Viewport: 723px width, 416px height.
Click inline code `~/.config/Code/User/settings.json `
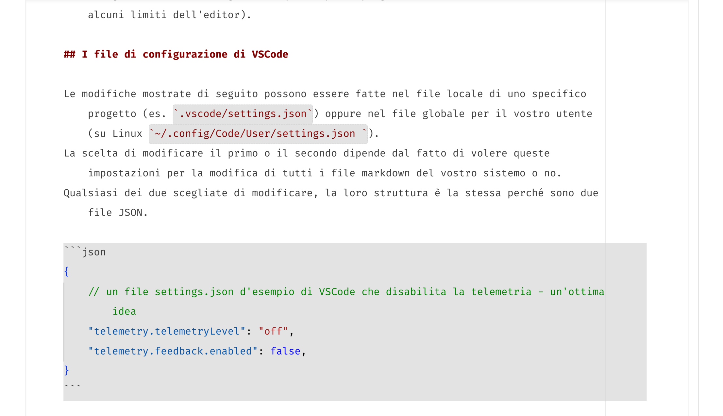pyautogui.click(x=258, y=134)
